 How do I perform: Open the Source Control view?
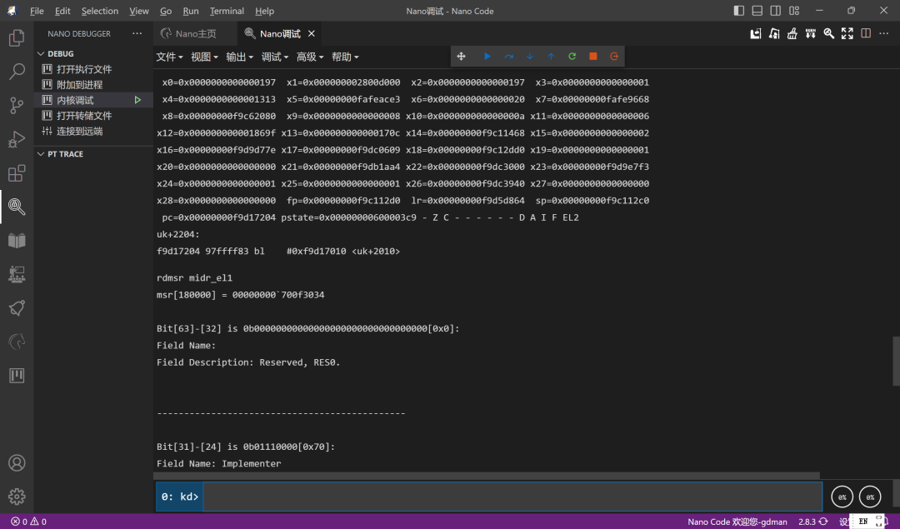[x=17, y=106]
